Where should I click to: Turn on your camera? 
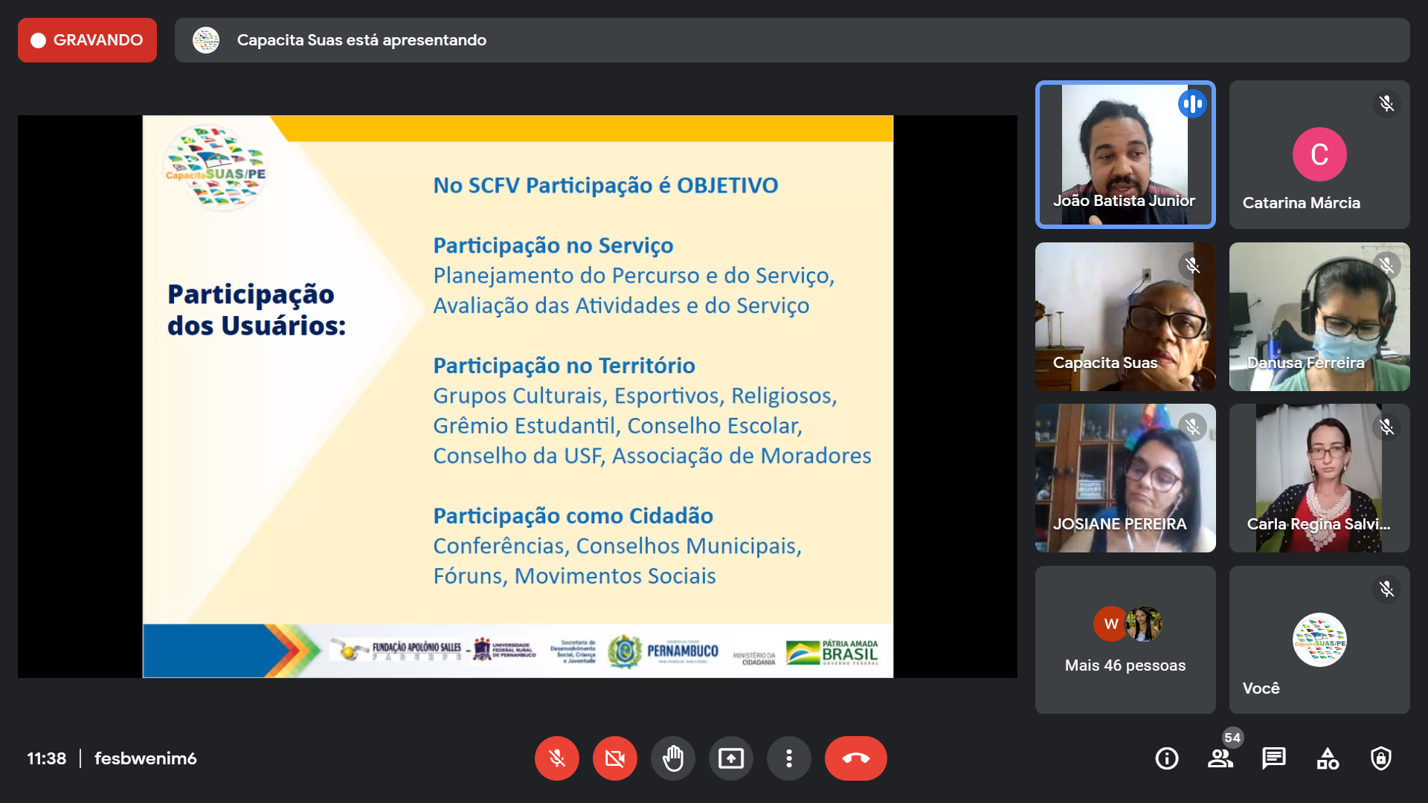(x=614, y=758)
